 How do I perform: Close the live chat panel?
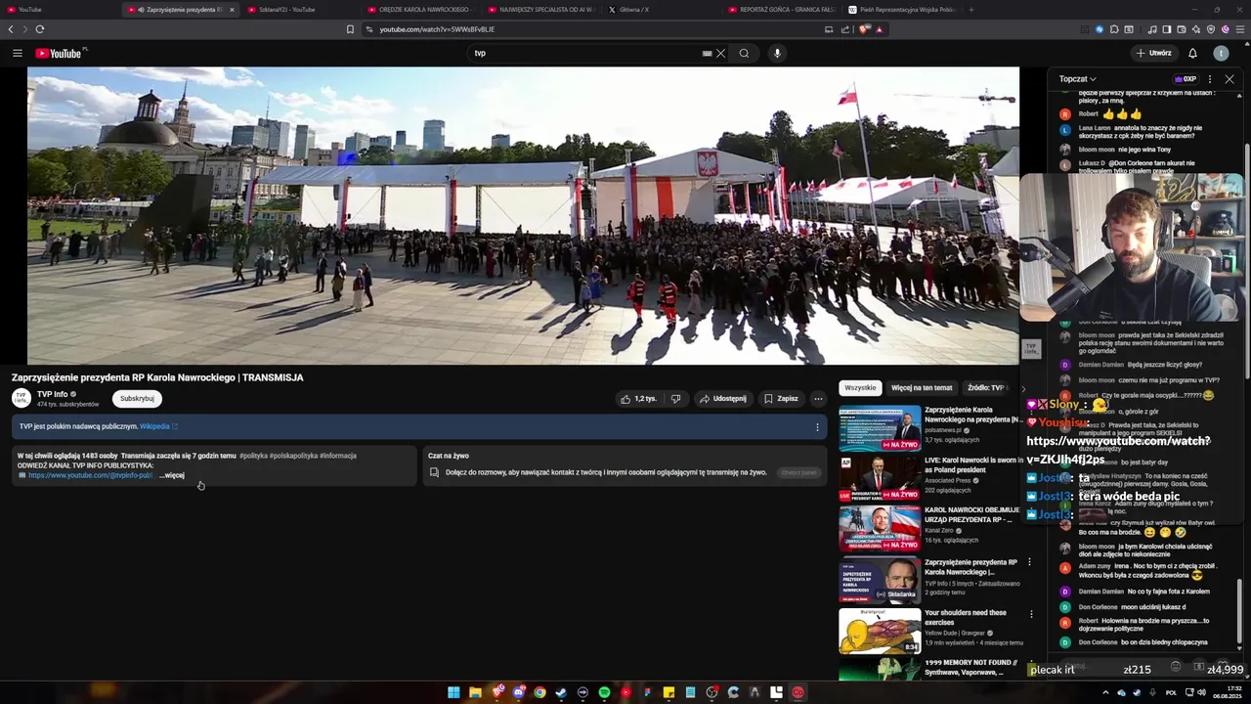[1229, 79]
